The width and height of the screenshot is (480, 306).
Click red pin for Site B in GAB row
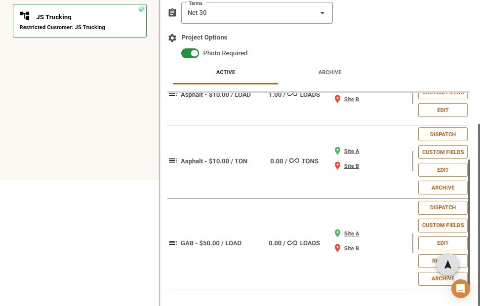pos(337,248)
